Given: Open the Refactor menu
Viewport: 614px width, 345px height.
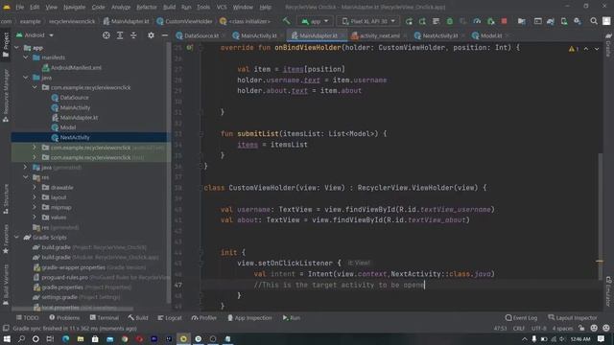Looking at the screenshot, I should pyautogui.click(x=147, y=7).
